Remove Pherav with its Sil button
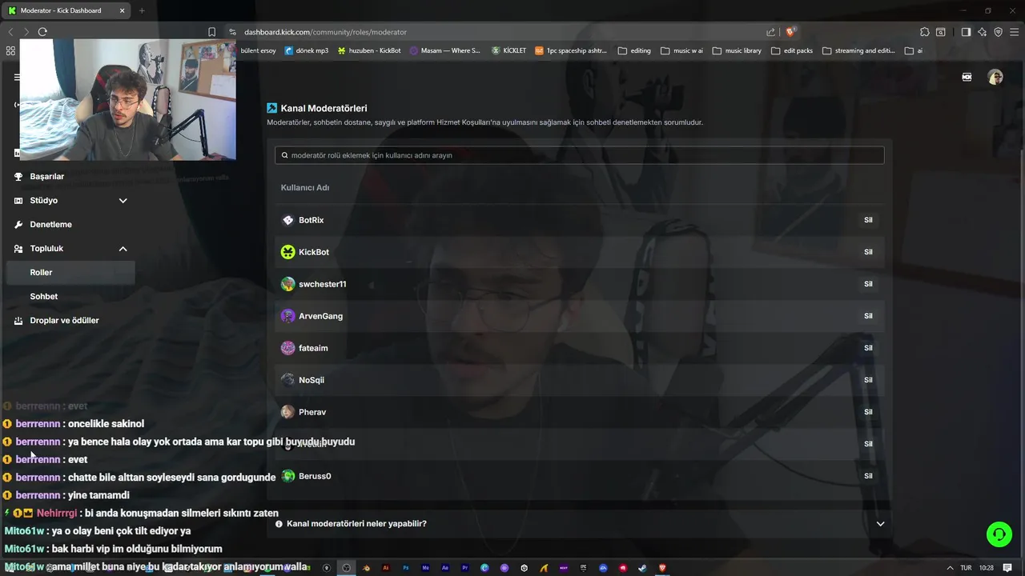 (x=868, y=412)
